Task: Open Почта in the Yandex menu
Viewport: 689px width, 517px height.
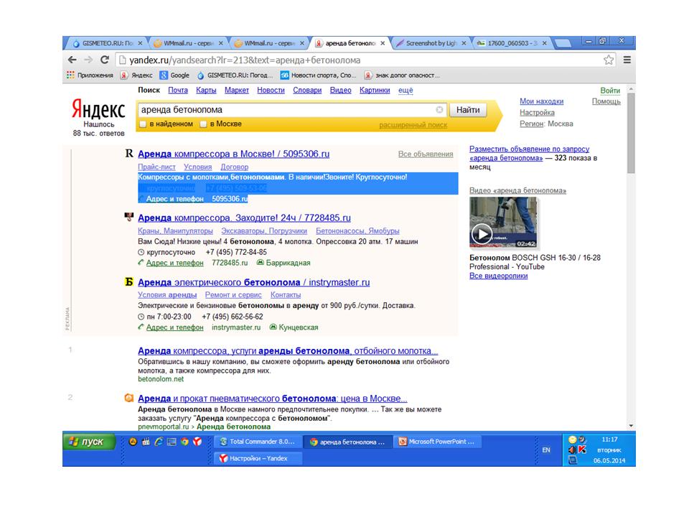Action: point(178,90)
